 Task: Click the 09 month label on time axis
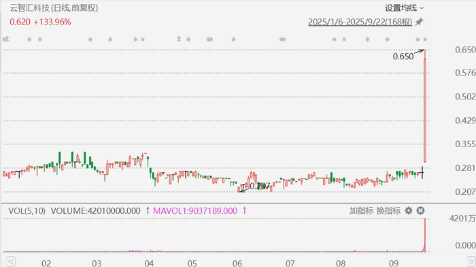pyautogui.click(x=394, y=263)
